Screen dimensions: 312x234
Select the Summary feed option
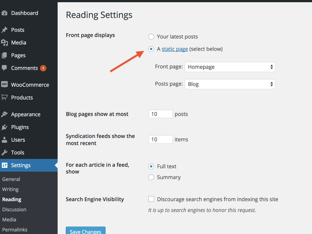click(151, 177)
